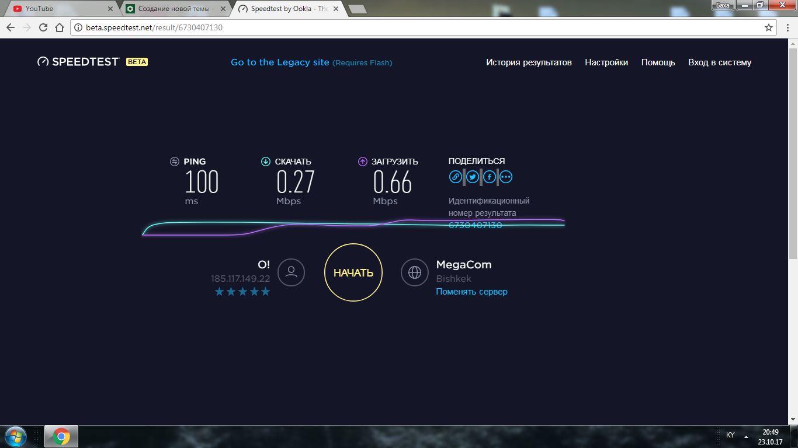Click the ping icon
Viewport: 798px width, 448px height.
[x=175, y=162]
